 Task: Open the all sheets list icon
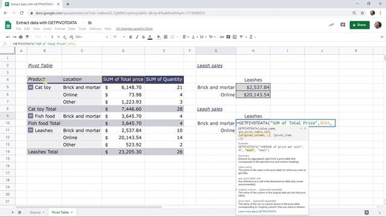coord(19,212)
